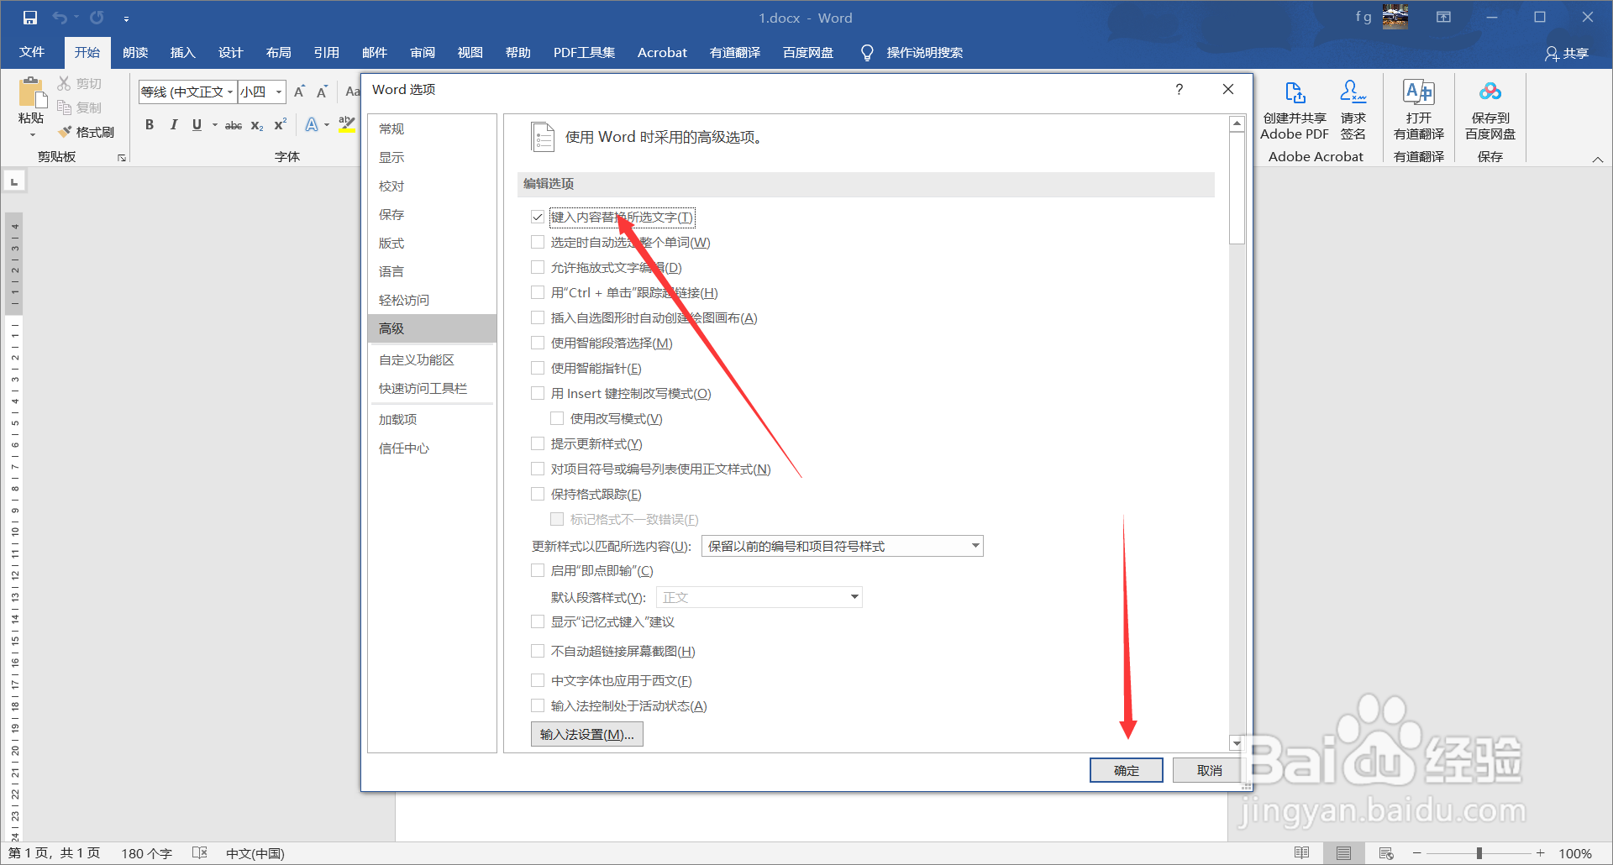Screen dimensions: 1613x865
Task: Enable 用Ctrl+单击跟踪超链接 option
Action: pos(538,292)
